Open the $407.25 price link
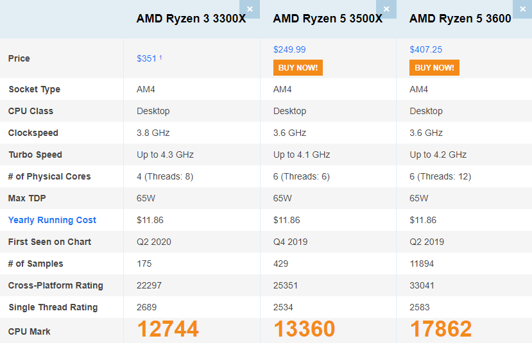The width and height of the screenshot is (532, 343). click(x=426, y=49)
